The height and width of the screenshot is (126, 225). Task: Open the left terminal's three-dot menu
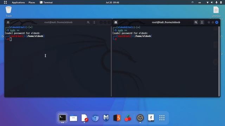pyautogui.click(x=94, y=22)
